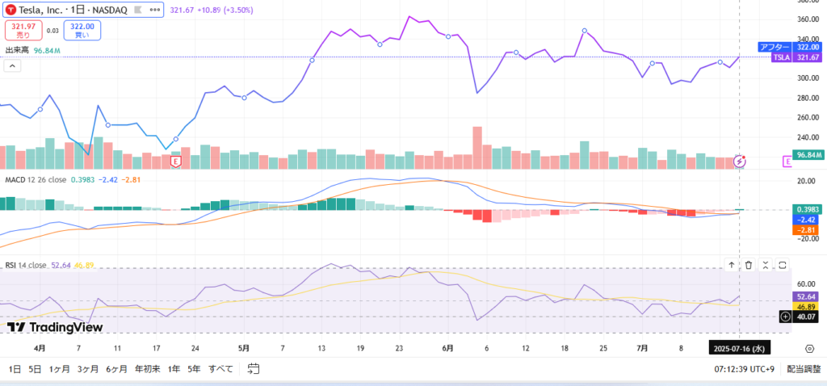Select the 1日 time range

click(x=15, y=369)
